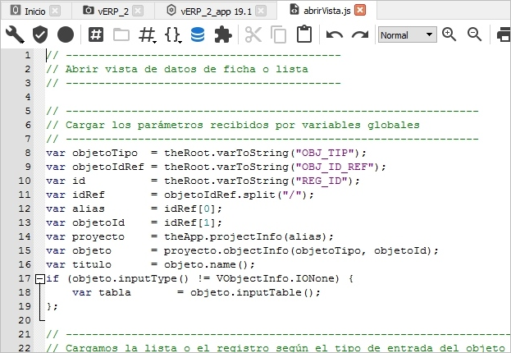
Task: Close the abrirVista.js tab
Action: [360, 11]
